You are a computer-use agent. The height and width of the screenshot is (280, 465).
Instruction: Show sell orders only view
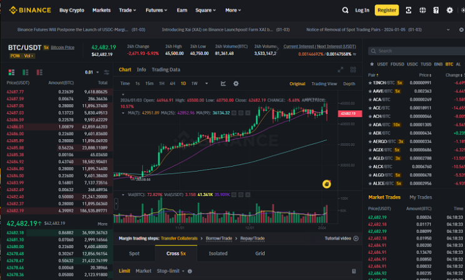point(39,72)
